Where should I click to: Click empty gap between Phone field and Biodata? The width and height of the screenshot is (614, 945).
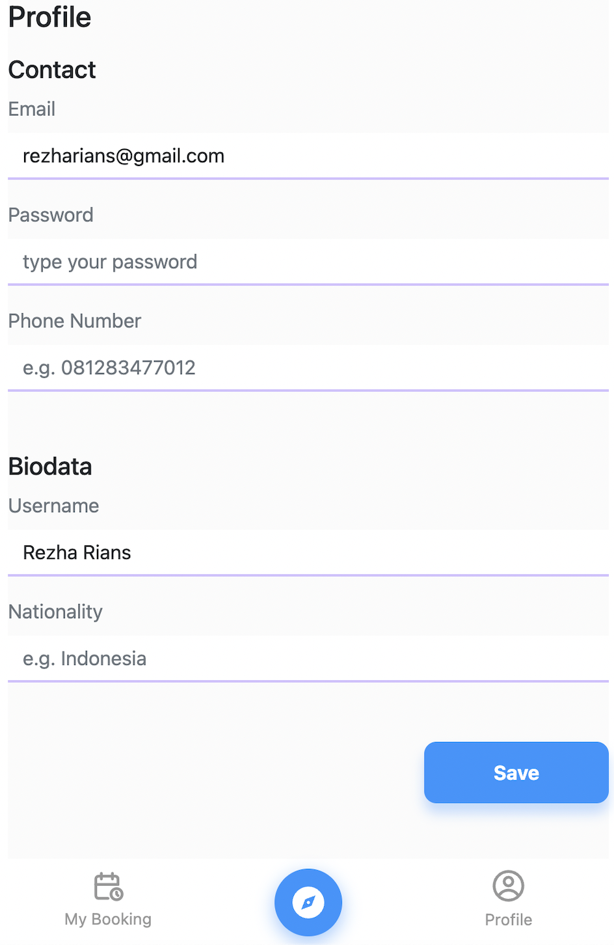[308, 420]
